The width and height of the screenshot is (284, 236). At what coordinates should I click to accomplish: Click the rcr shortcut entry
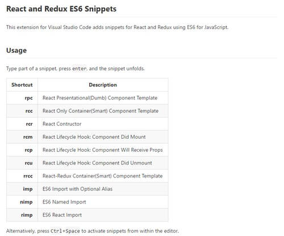tap(29, 124)
